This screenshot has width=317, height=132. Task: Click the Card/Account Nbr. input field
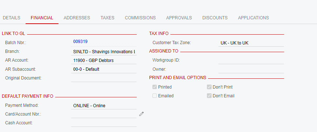[x=104, y=114]
